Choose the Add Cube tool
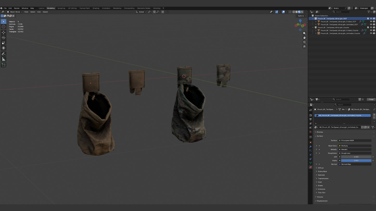This screenshot has width=376, height=211. tap(3, 65)
